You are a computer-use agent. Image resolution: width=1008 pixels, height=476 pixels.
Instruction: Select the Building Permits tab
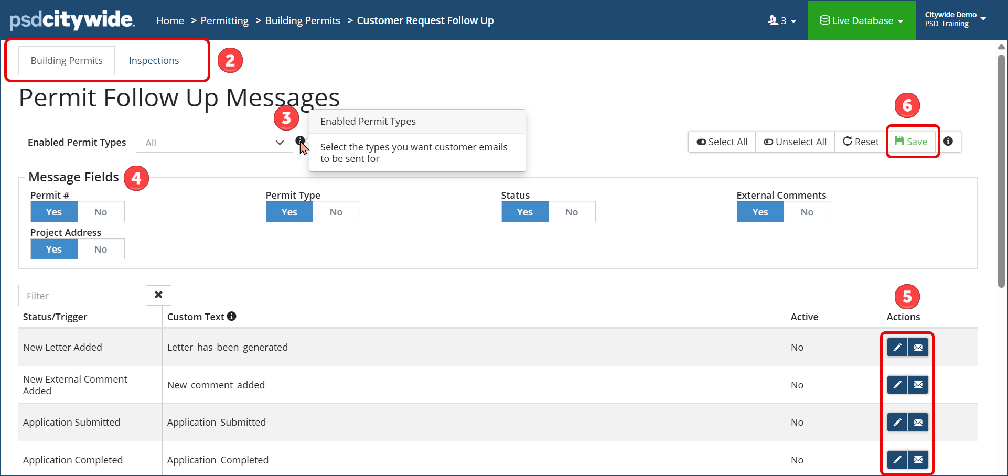(67, 61)
